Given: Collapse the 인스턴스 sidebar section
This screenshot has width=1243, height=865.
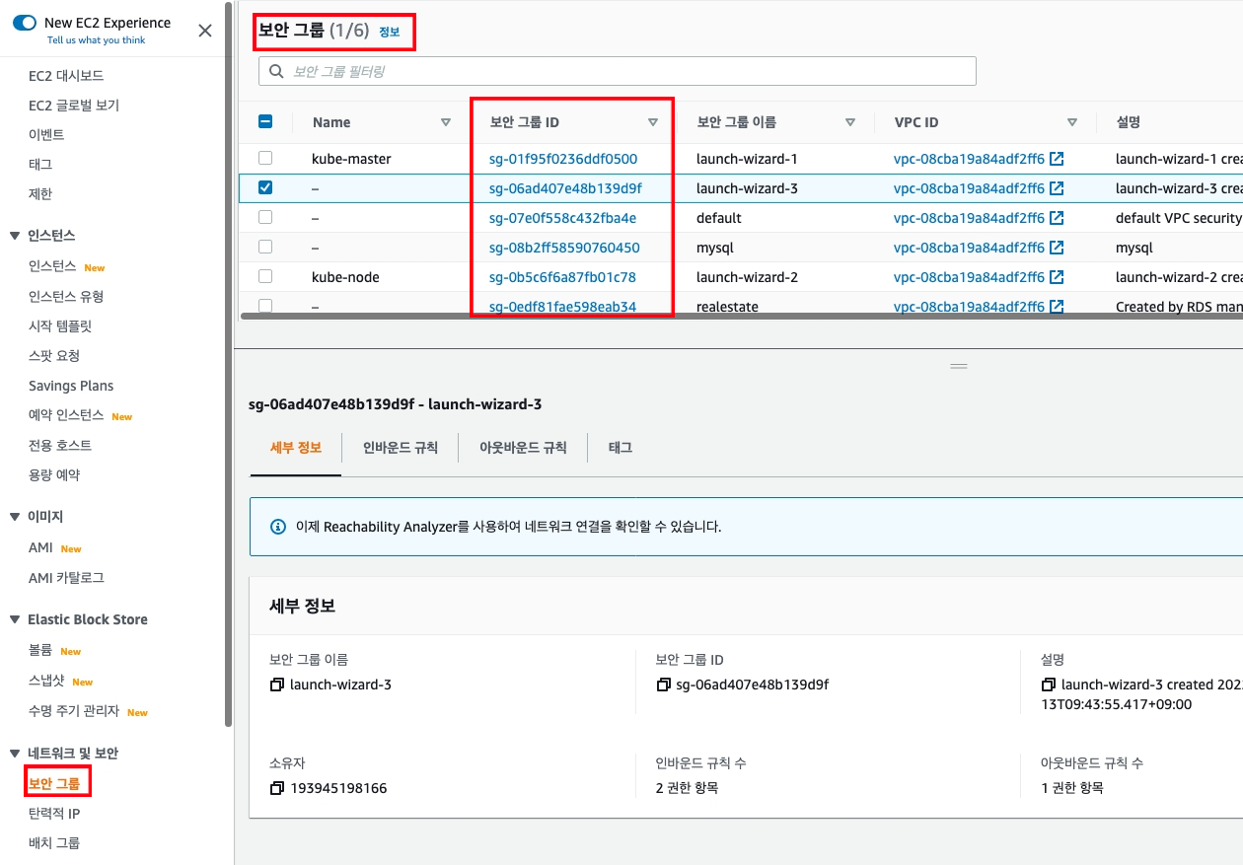Looking at the screenshot, I should (x=15, y=236).
